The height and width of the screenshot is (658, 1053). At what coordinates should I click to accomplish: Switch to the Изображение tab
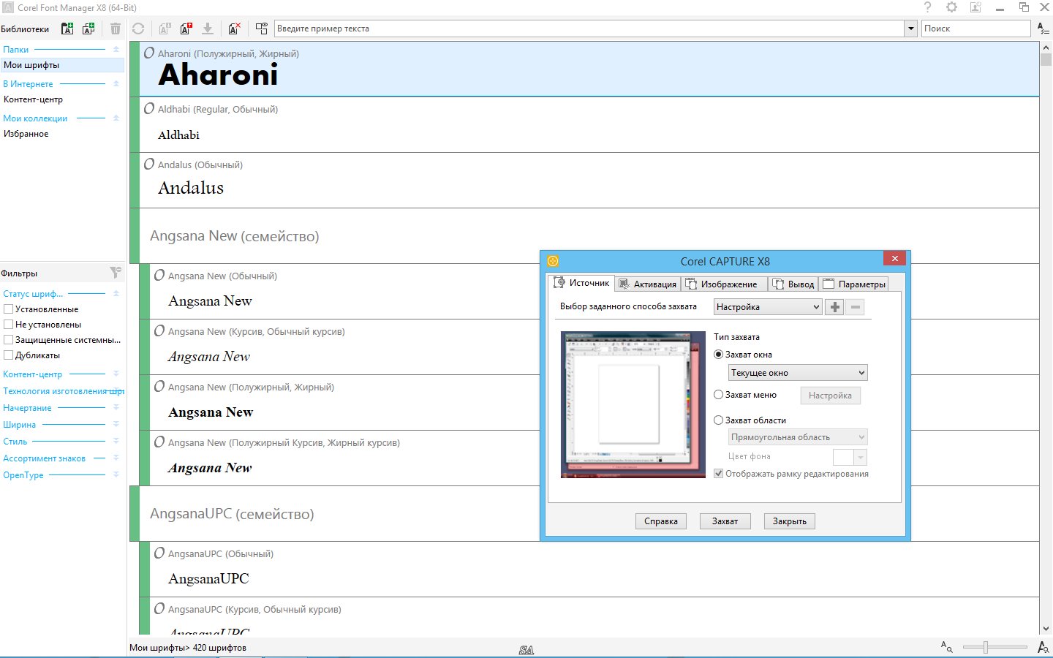722,284
